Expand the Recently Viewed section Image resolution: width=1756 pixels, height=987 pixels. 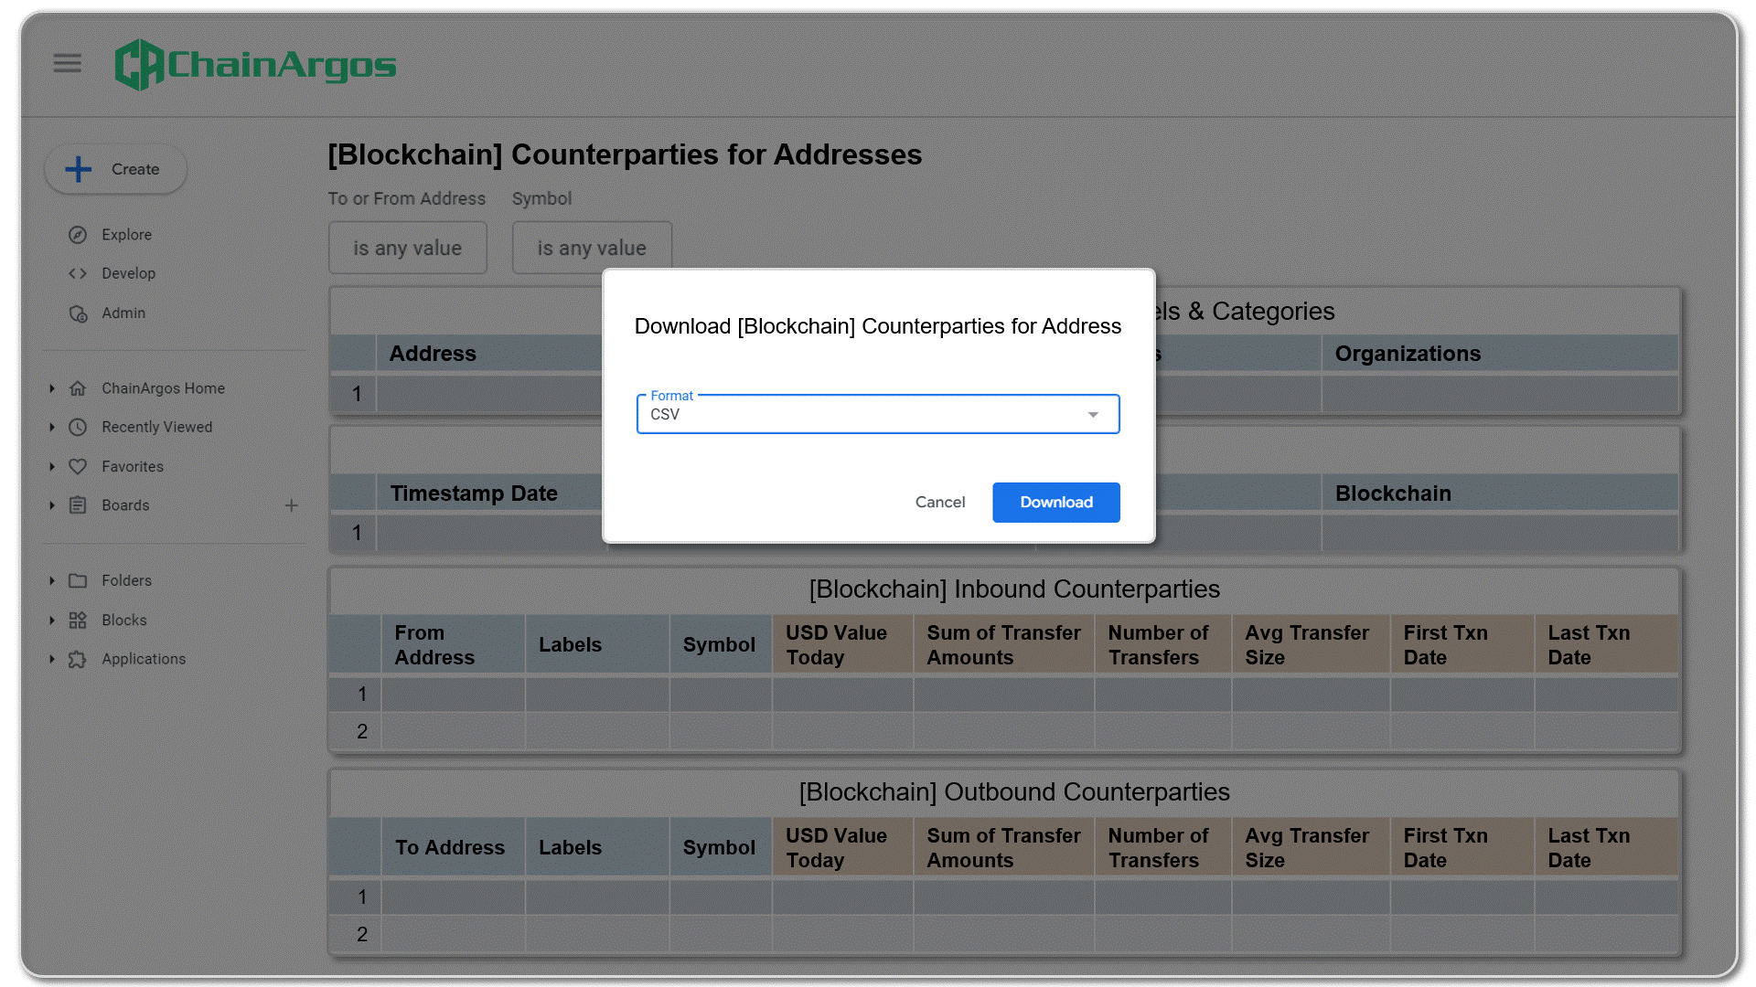[52, 427]
